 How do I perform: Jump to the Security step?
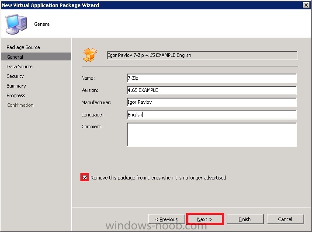pyautogui.click(x=15, y=76)
